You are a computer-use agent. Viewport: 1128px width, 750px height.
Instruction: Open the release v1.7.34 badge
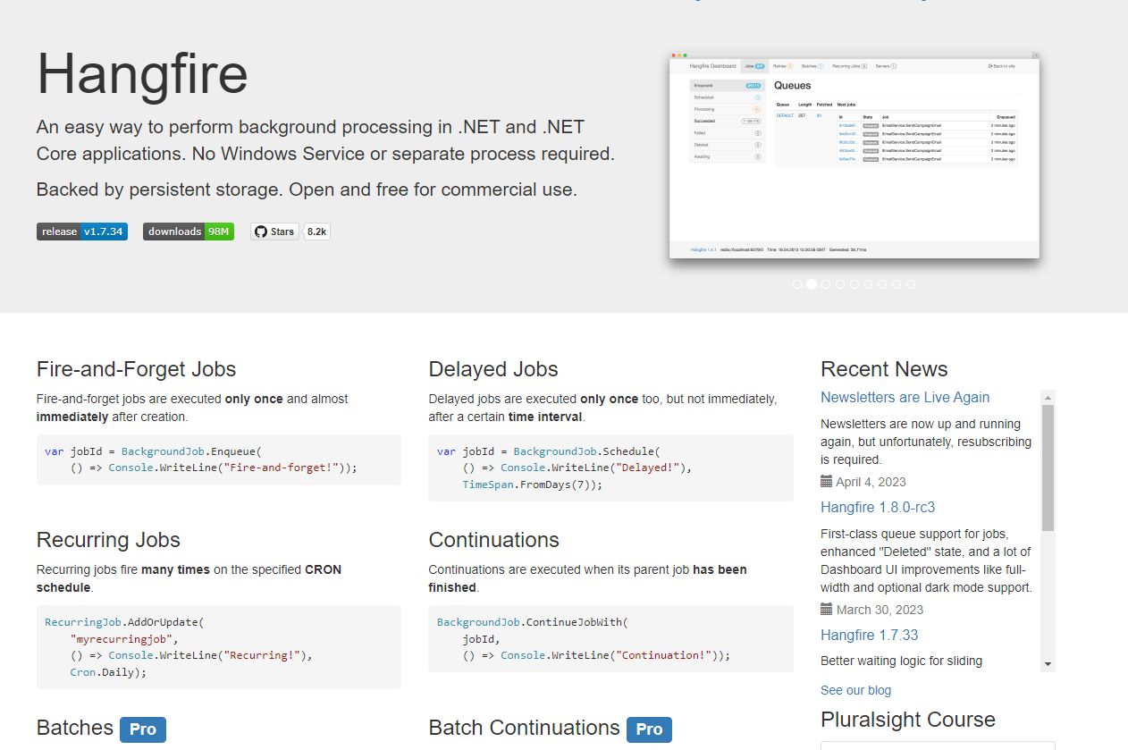click(82, 232)
